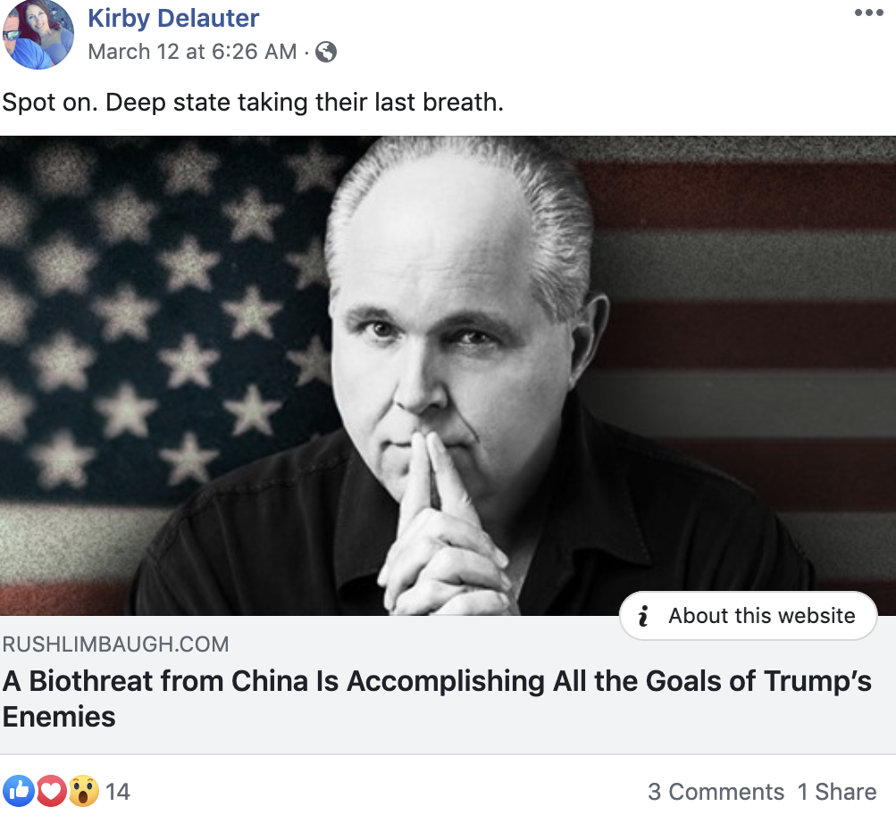
Task: View the 14 reactions count
Action: 118,792
